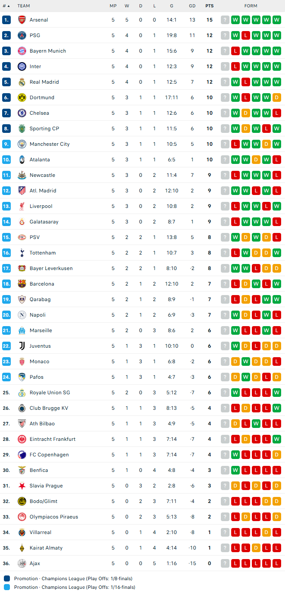Sort standings by PTS column header

coord(209,6)
